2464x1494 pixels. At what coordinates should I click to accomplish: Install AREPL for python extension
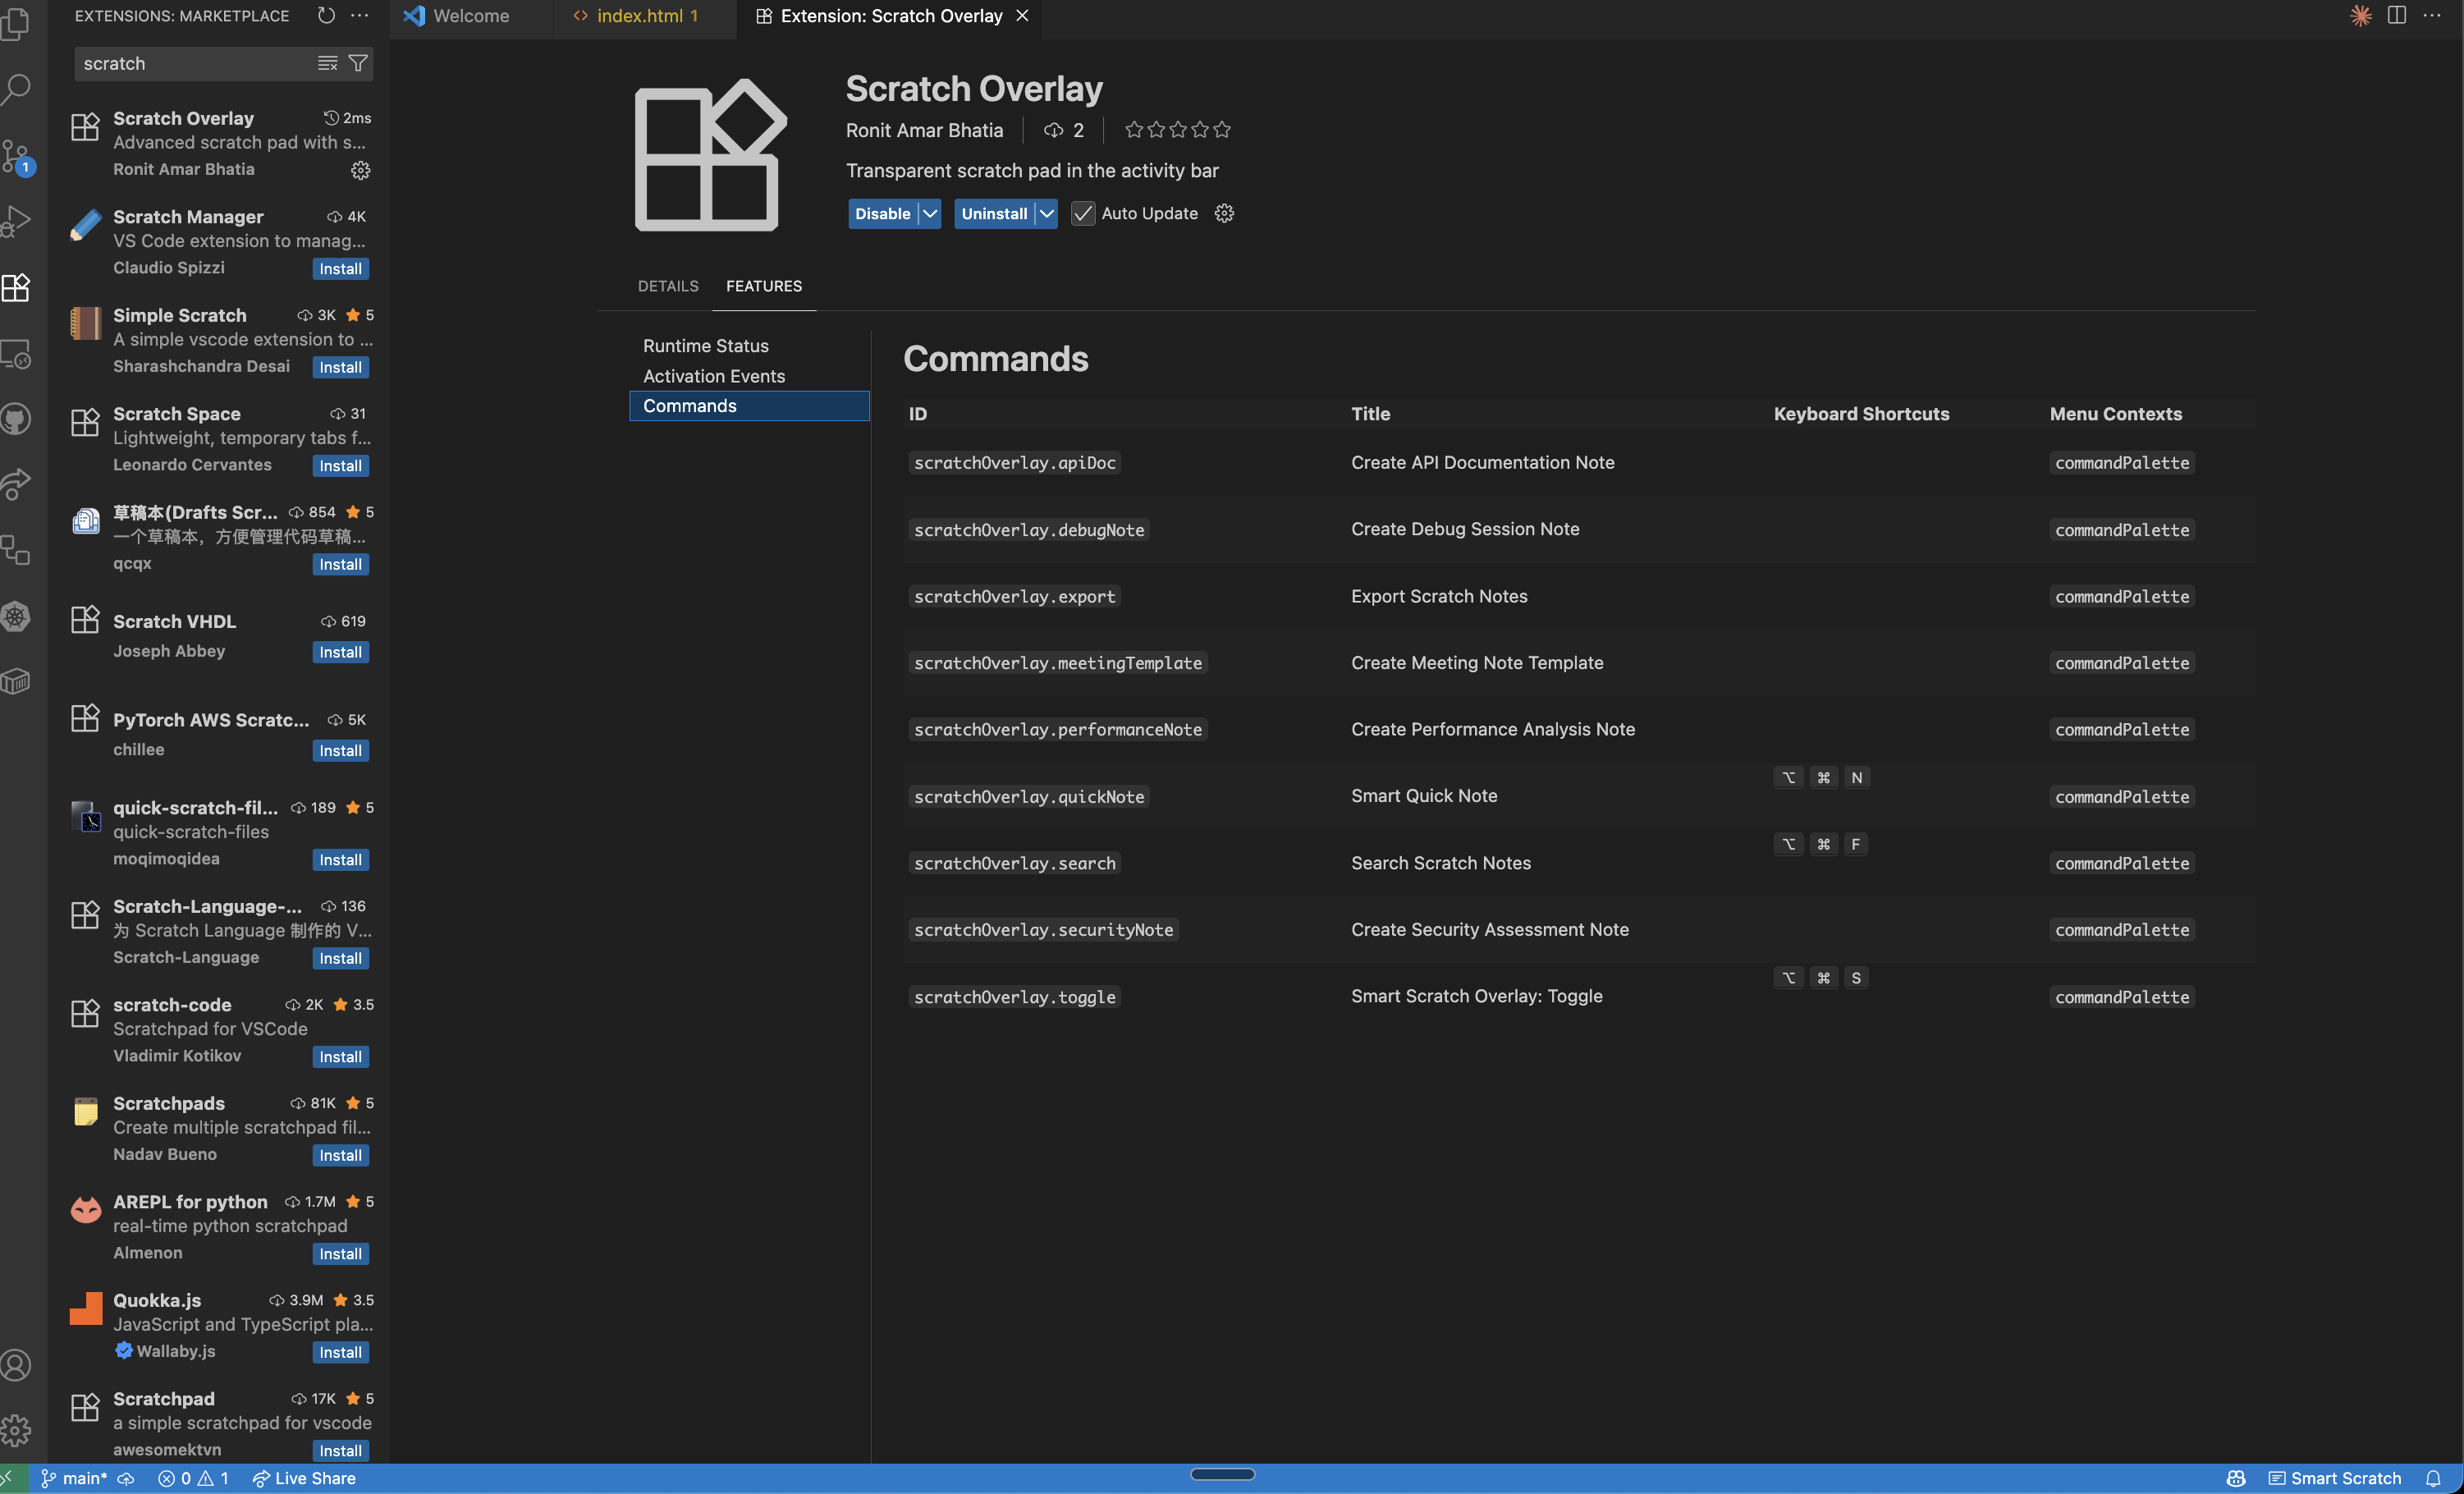point(340,1254)
